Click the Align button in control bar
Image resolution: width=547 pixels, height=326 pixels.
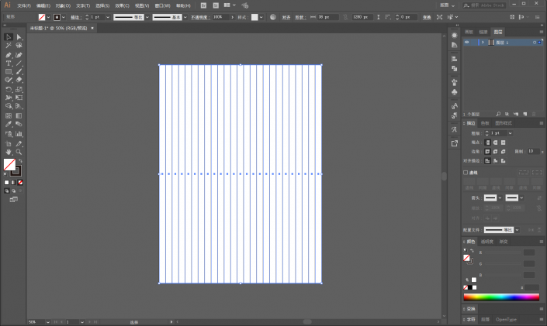286,17
